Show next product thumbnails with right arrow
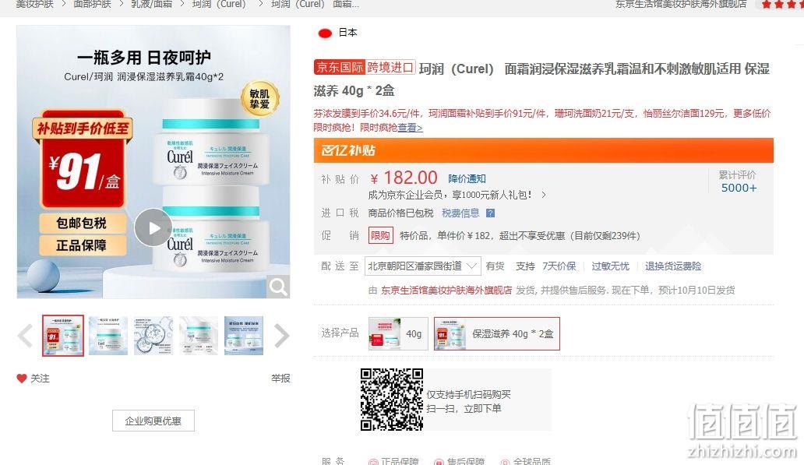The width and height of the screenshot is (804, 465). [x=281, y=336]
